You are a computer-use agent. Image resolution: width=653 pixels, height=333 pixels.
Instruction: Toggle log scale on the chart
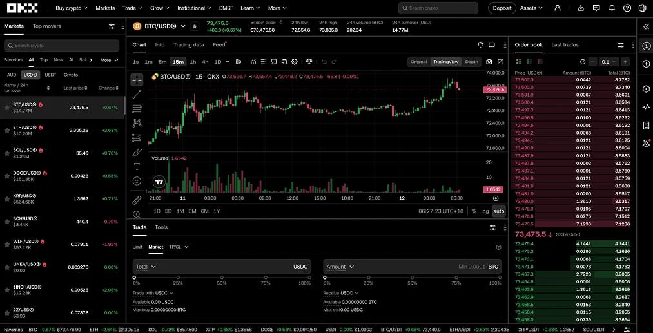click(485, 211)
